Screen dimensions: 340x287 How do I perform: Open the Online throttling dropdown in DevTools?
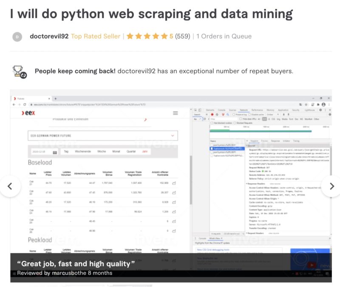pos(273,114)
